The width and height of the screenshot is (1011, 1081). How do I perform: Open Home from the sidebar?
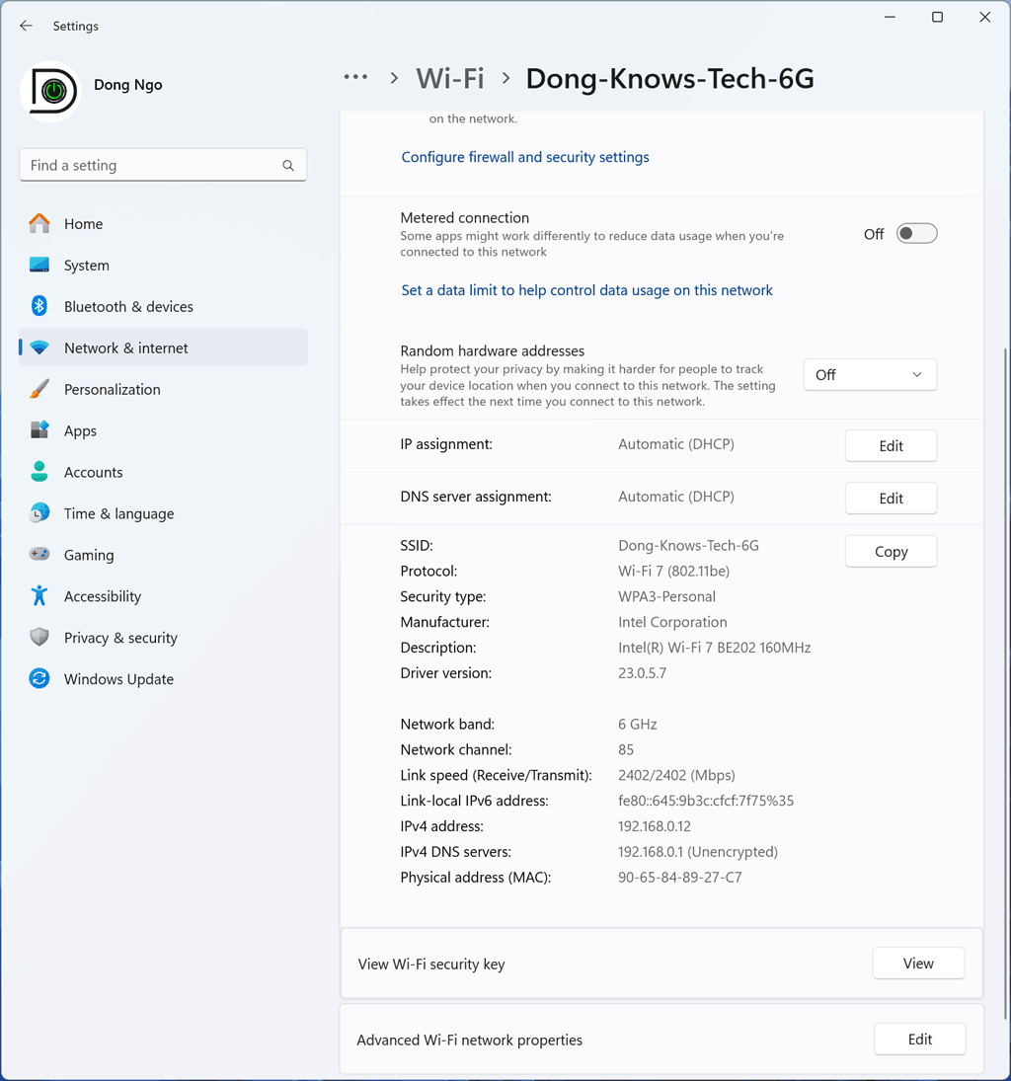coord(83,224)
